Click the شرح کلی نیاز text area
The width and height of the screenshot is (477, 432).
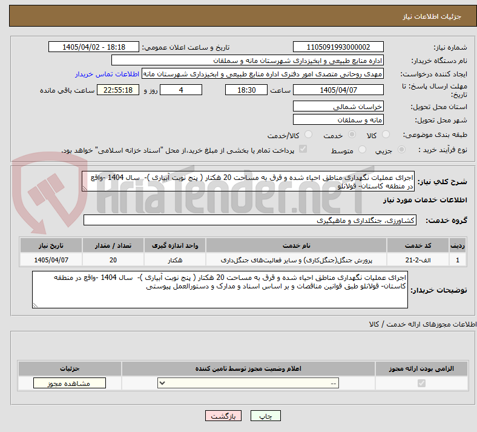pos(248,181)
